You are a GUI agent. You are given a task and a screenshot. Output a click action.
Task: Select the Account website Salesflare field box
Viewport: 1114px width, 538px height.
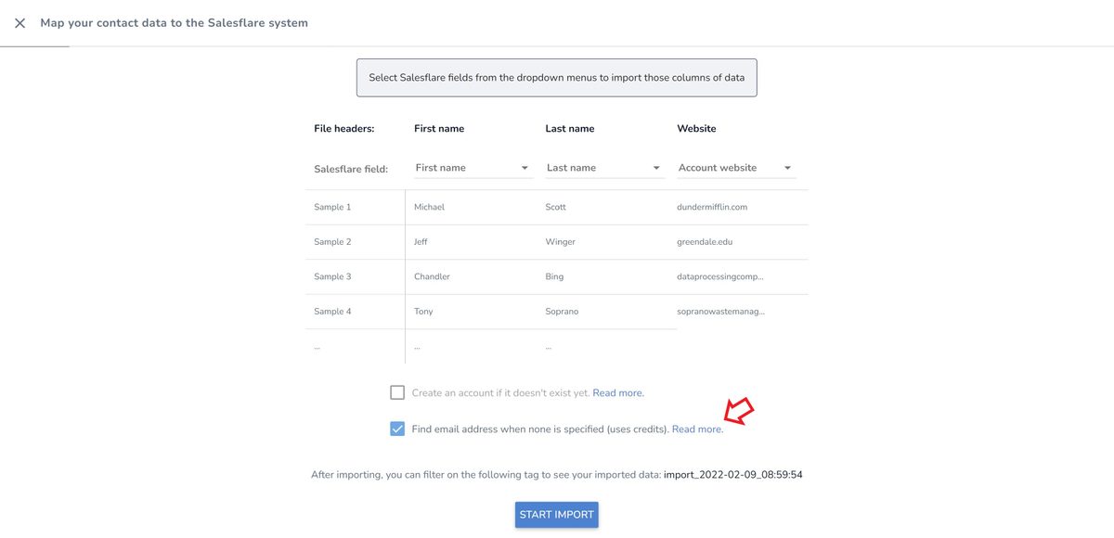[736, 168]
